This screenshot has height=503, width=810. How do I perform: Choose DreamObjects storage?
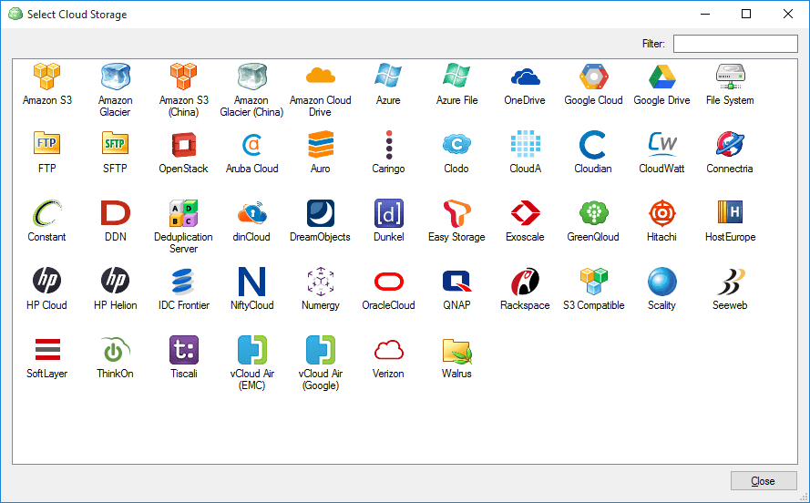pyautogui.click(x=320, y=213)
